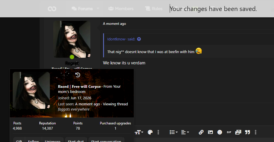
Task: Click the GIF insert icon
Action: (x=229, y=132)
